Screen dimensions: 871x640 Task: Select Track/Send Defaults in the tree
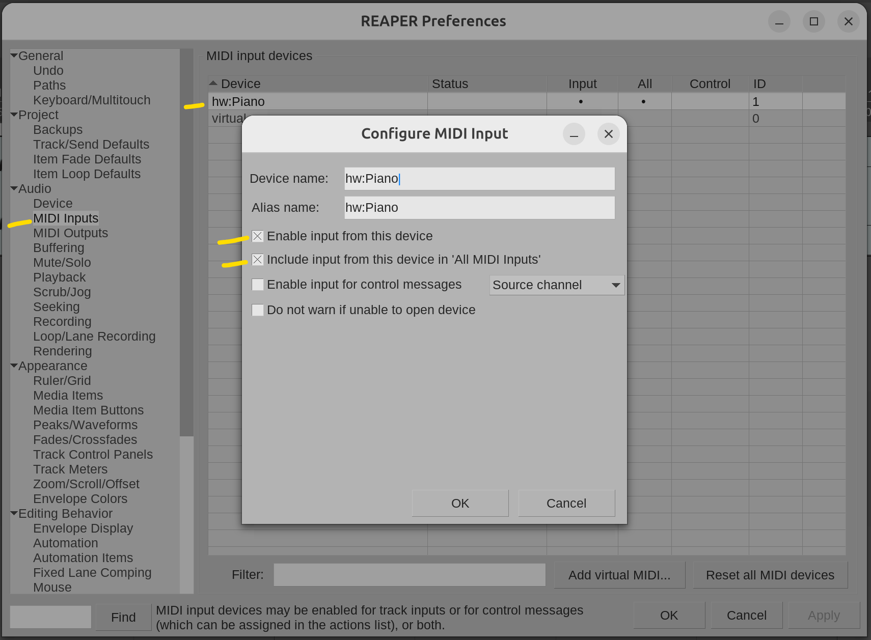(91, 145)
